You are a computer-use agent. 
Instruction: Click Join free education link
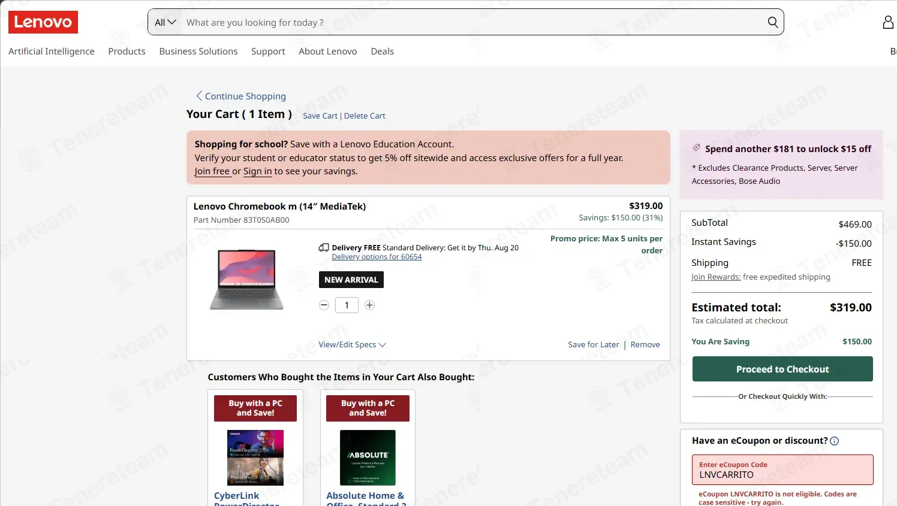(212, 171)
